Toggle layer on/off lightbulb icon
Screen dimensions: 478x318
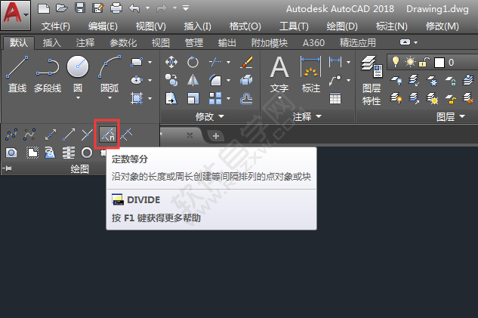tap(396, 62)
